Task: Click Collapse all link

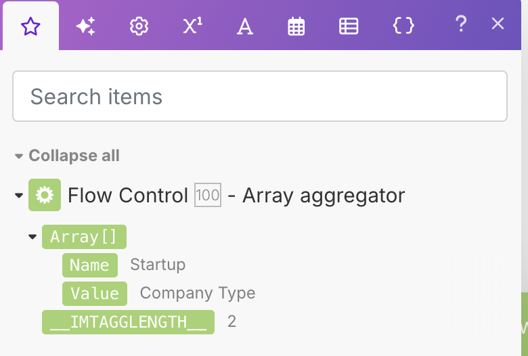Action: pos(74,156)
